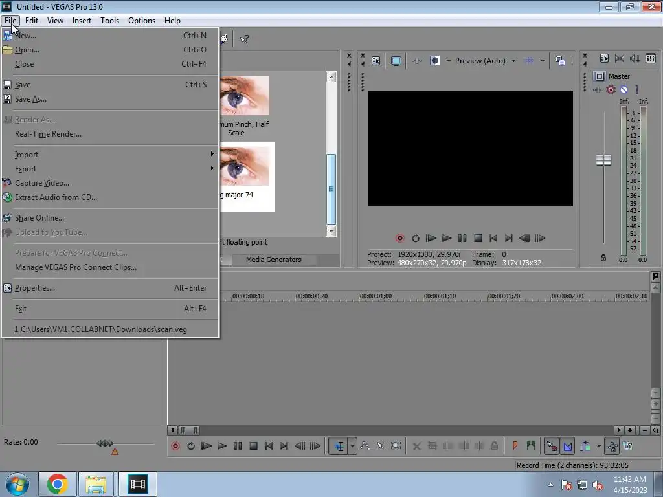Open Audio Properties icon in Master Bus toolbar
Image resolution: width=663 pixels, height=497 pixels.
pyautogui.click(x=604, y=59)
